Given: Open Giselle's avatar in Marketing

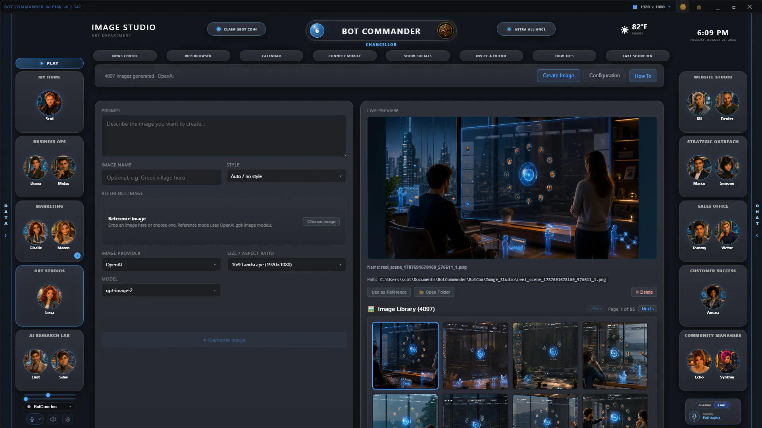Looking at the screenshot, I should pos(36,232).
